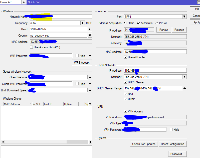Renew the internet IP address

coord(164,30)
